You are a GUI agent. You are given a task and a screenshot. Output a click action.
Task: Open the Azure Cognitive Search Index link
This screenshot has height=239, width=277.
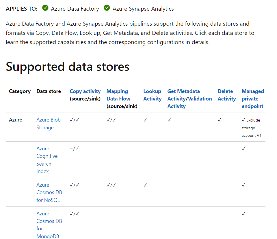point(47,160)
